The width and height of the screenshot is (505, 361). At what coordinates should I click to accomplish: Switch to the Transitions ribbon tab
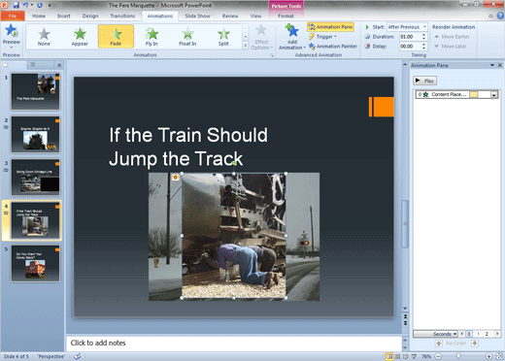point(122,16)
